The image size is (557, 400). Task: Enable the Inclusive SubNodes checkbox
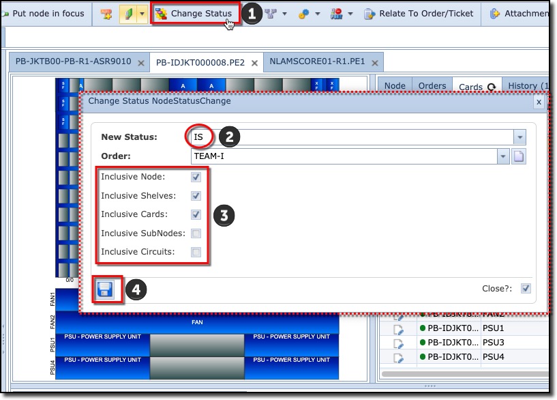[196, 233]
